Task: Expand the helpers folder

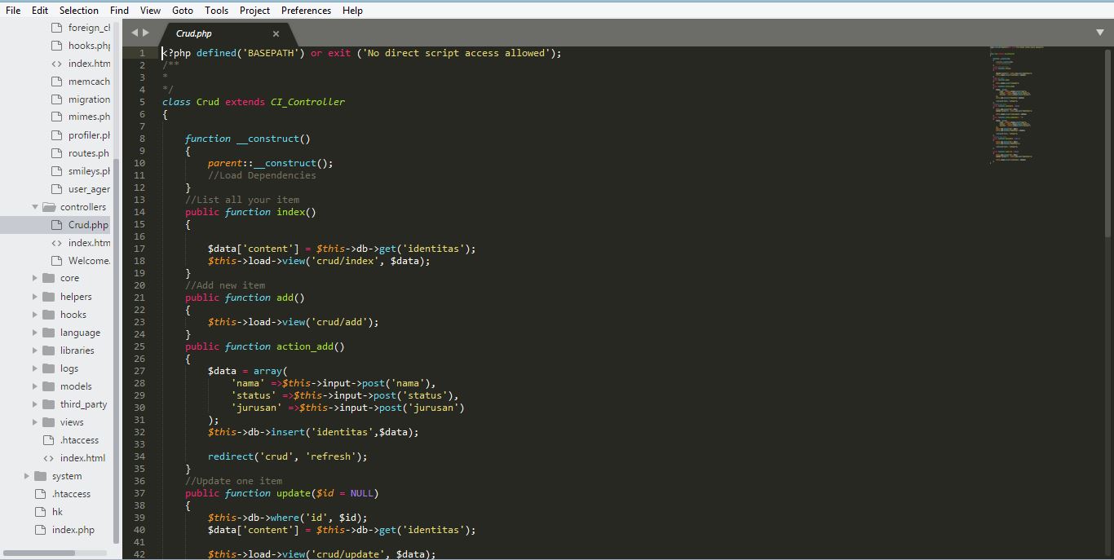Action: (35, 297)
